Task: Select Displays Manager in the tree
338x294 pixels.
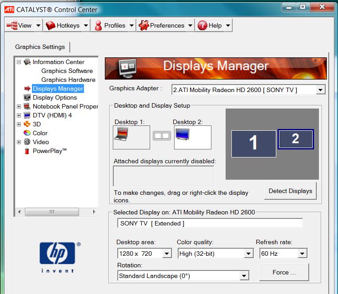Action: [x=58, y=89]
